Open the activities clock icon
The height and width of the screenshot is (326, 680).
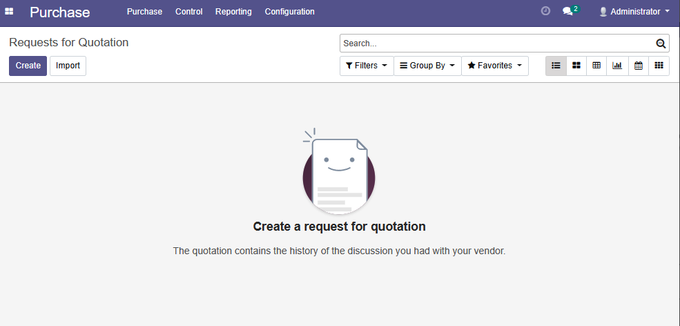click(545, 11)
